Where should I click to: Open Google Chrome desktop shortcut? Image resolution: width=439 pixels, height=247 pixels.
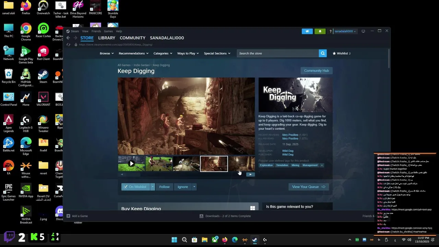26,32
